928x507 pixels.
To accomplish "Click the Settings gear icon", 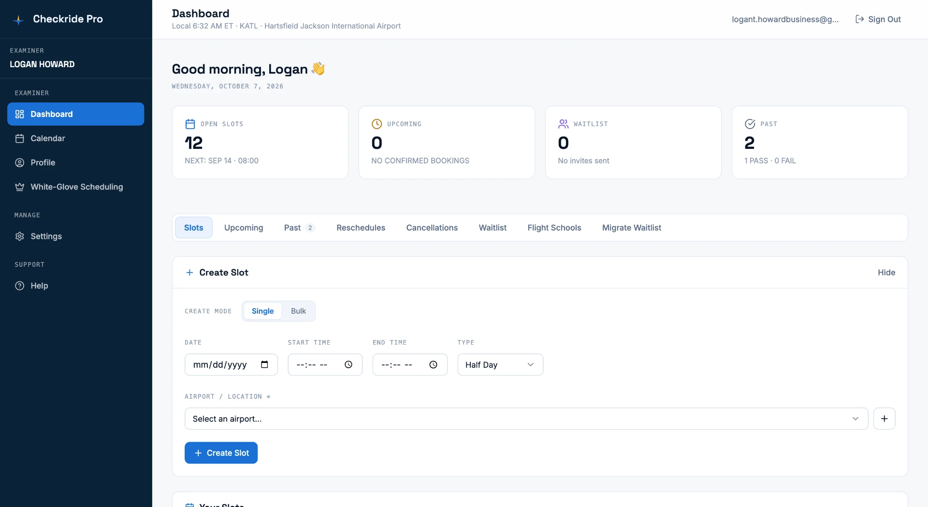I will point(19,236).
